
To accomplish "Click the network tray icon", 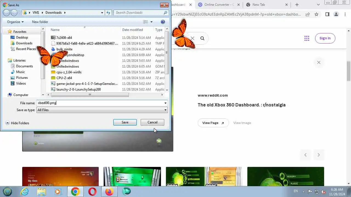I will 317,192.
